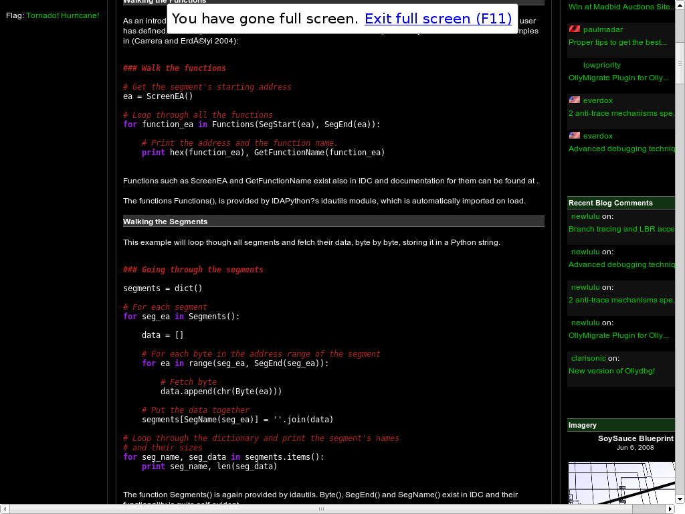The height and width of the screenshot is (514, 685).
Task: Click 'Jun 6, 2008' date text
Action: 635,448
